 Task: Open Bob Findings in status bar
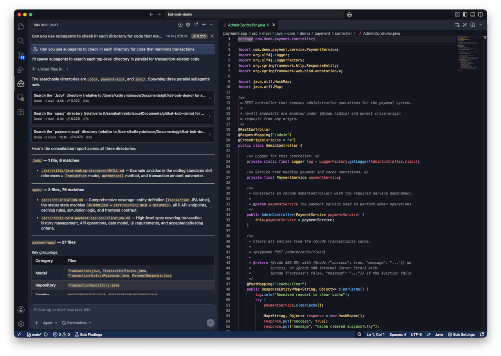click(88, 334)
